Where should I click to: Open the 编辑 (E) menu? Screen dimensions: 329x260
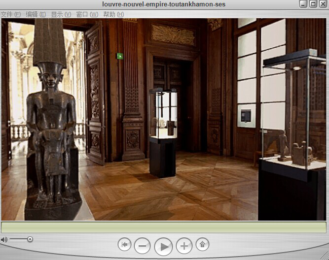[36, 14]
